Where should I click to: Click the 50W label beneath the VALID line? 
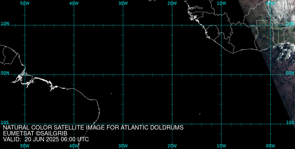tap(25, 146)
